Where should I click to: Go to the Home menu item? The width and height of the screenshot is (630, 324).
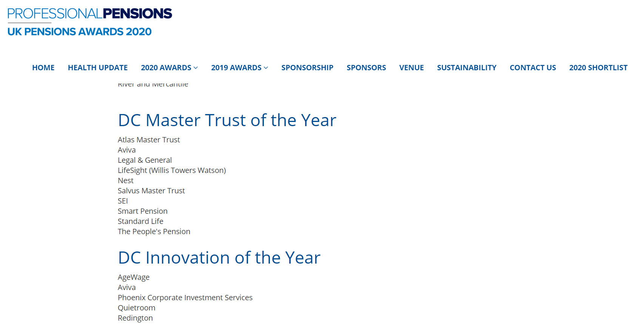click(x=43, y=68)
